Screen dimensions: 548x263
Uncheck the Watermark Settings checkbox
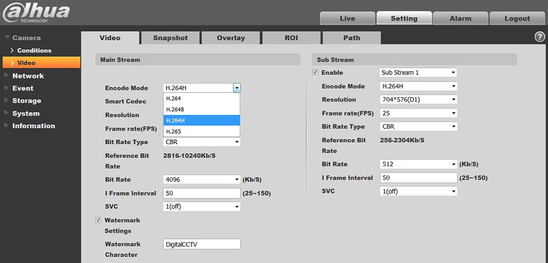pos(98,220)
